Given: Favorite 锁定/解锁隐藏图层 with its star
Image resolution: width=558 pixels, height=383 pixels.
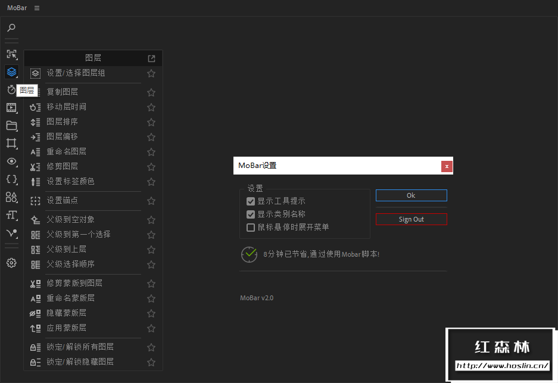Looking at the screenshot, I should point(151,362).
